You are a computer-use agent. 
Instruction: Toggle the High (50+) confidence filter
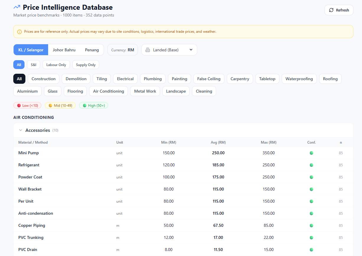(x=94, y=105)
